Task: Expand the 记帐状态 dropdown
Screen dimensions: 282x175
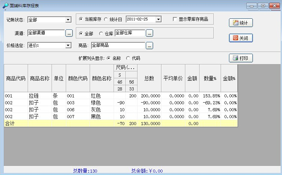Action: [x=68, y=20]
